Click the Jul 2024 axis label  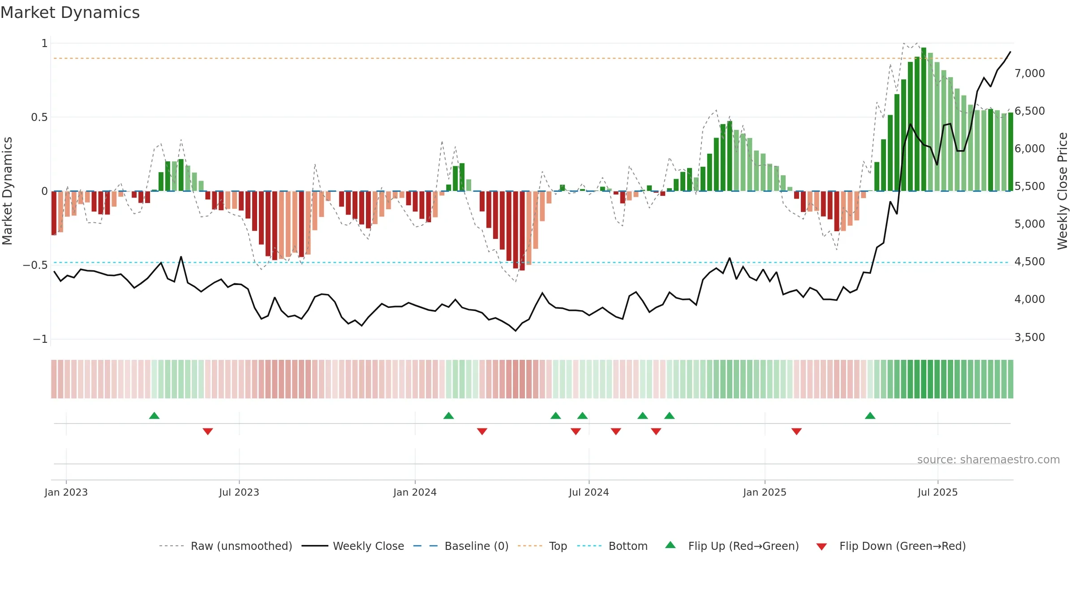coord(589,492)
